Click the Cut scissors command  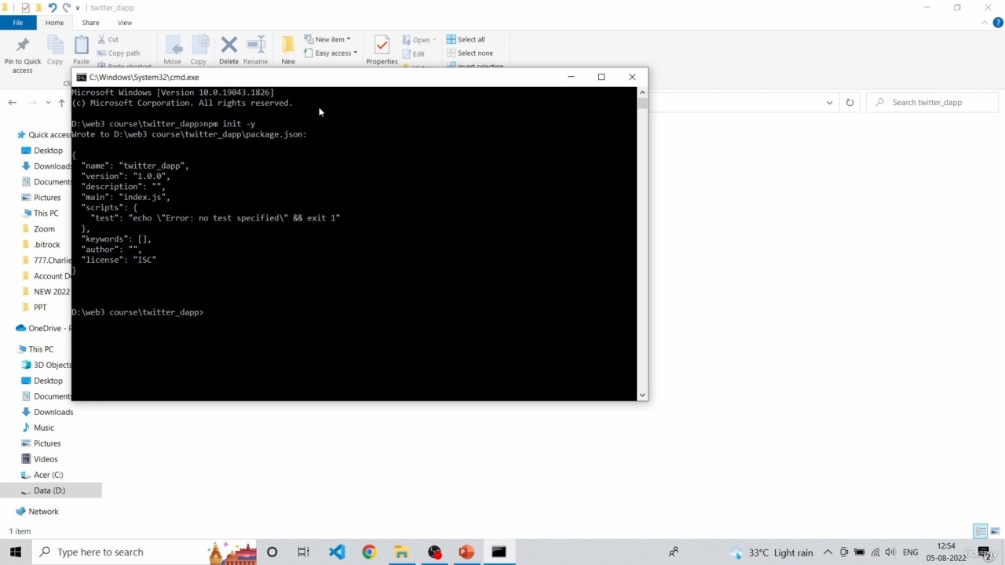[x=108, y=39]
